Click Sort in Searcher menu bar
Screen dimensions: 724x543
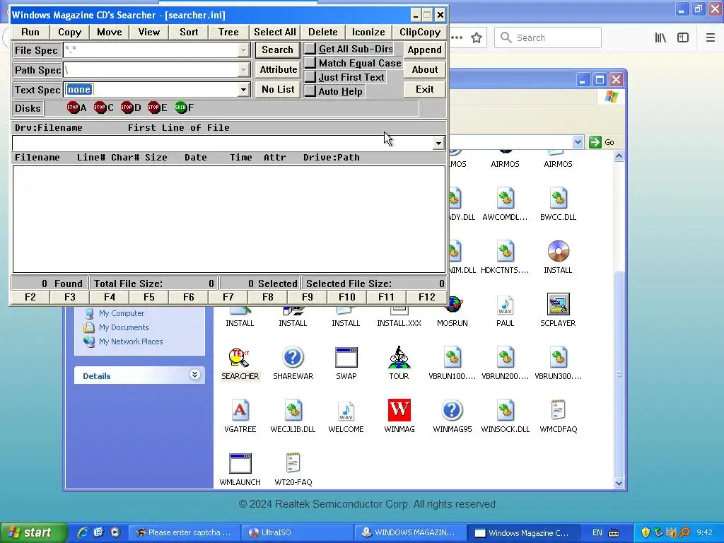[x=189, y=32]
